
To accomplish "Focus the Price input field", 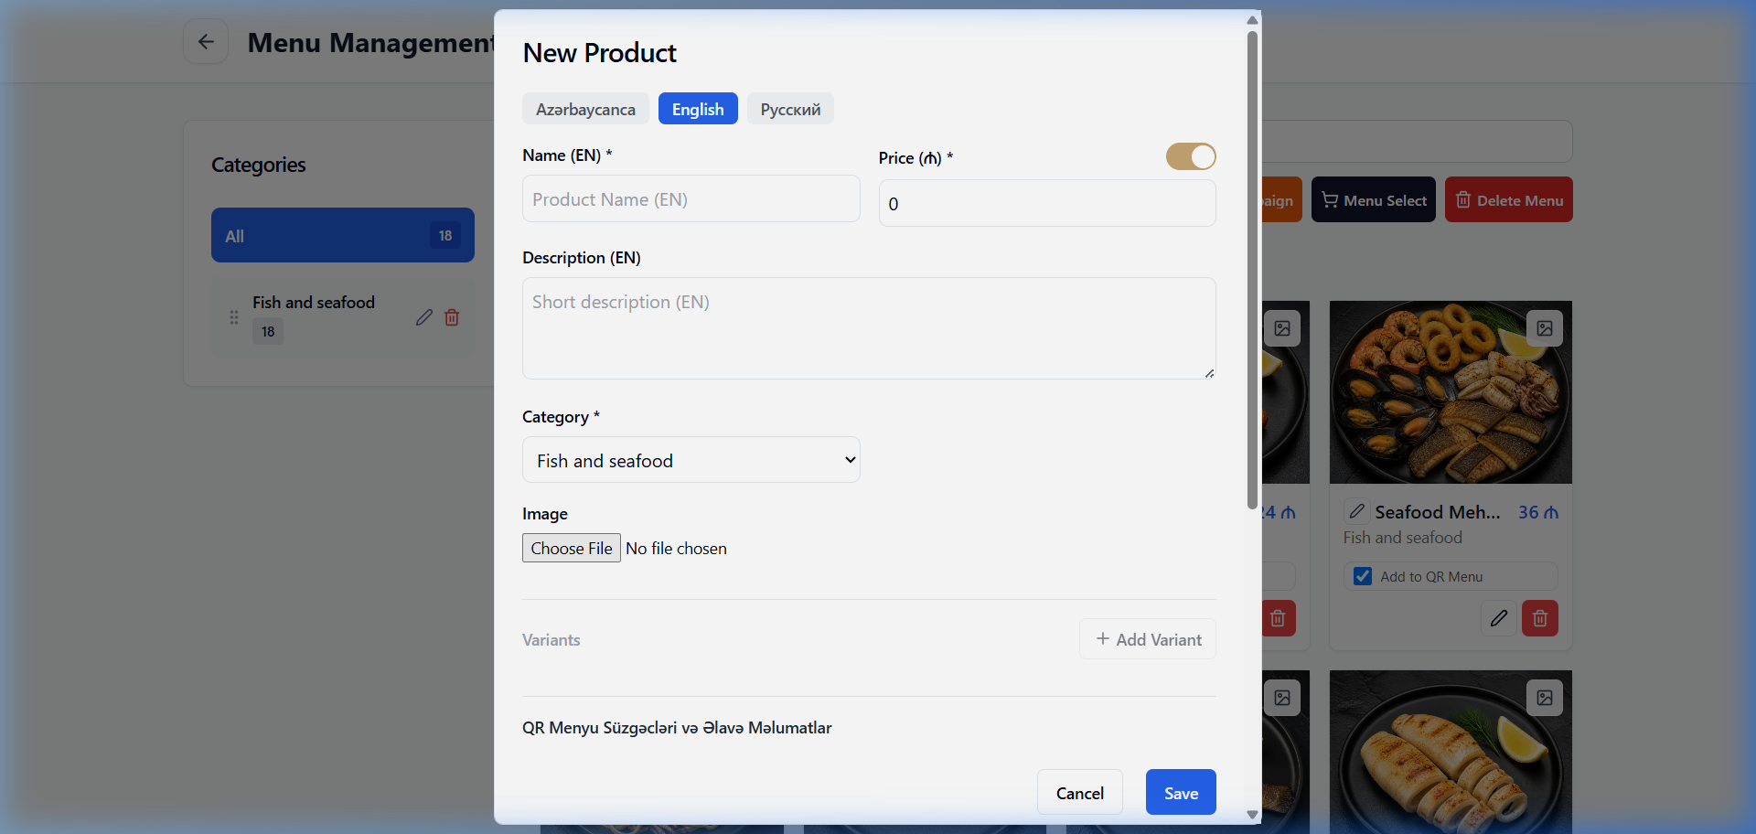I will point(1047,203).
